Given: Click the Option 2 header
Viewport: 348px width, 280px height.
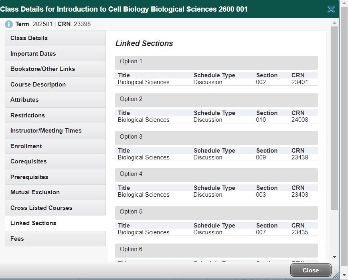Looking at the screenshot, I should [216, 100].
